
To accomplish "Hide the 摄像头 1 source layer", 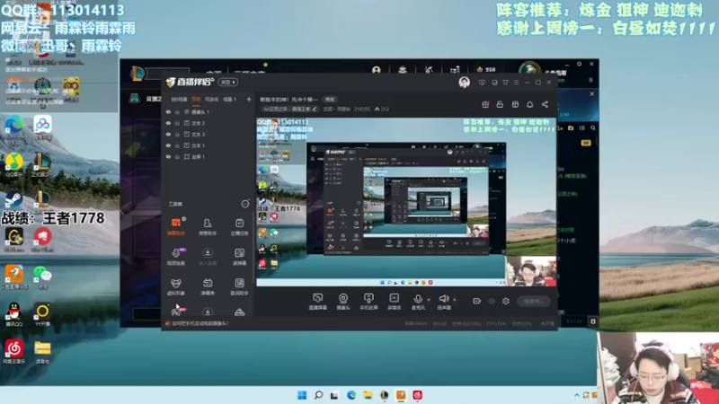I will (168, 111).
